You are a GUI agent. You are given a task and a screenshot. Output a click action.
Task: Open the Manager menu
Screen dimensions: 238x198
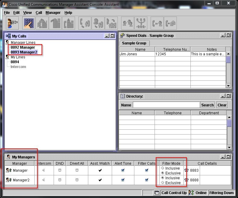click(53, 13)
